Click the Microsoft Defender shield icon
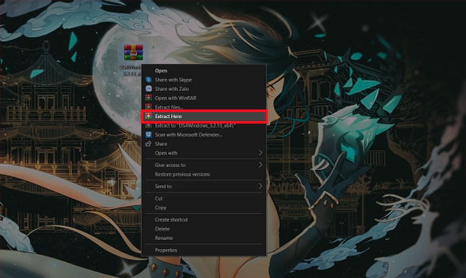466x278 pixels. (x=149, y=135)
